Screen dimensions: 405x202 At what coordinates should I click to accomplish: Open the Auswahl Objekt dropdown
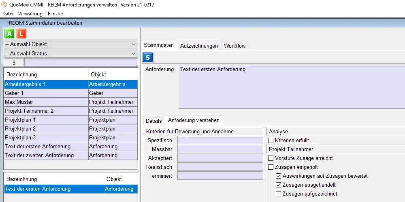[x=71, y=44]
